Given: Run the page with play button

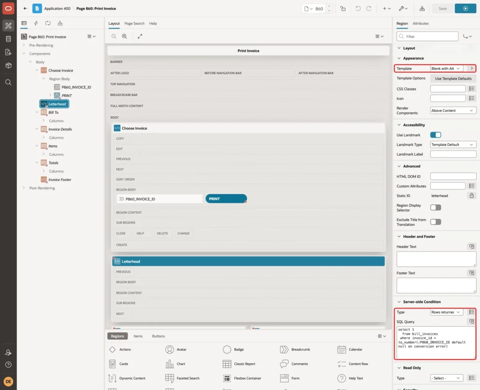Looking at the screenshot, I should pyautogui.click(x=465, y=8).
